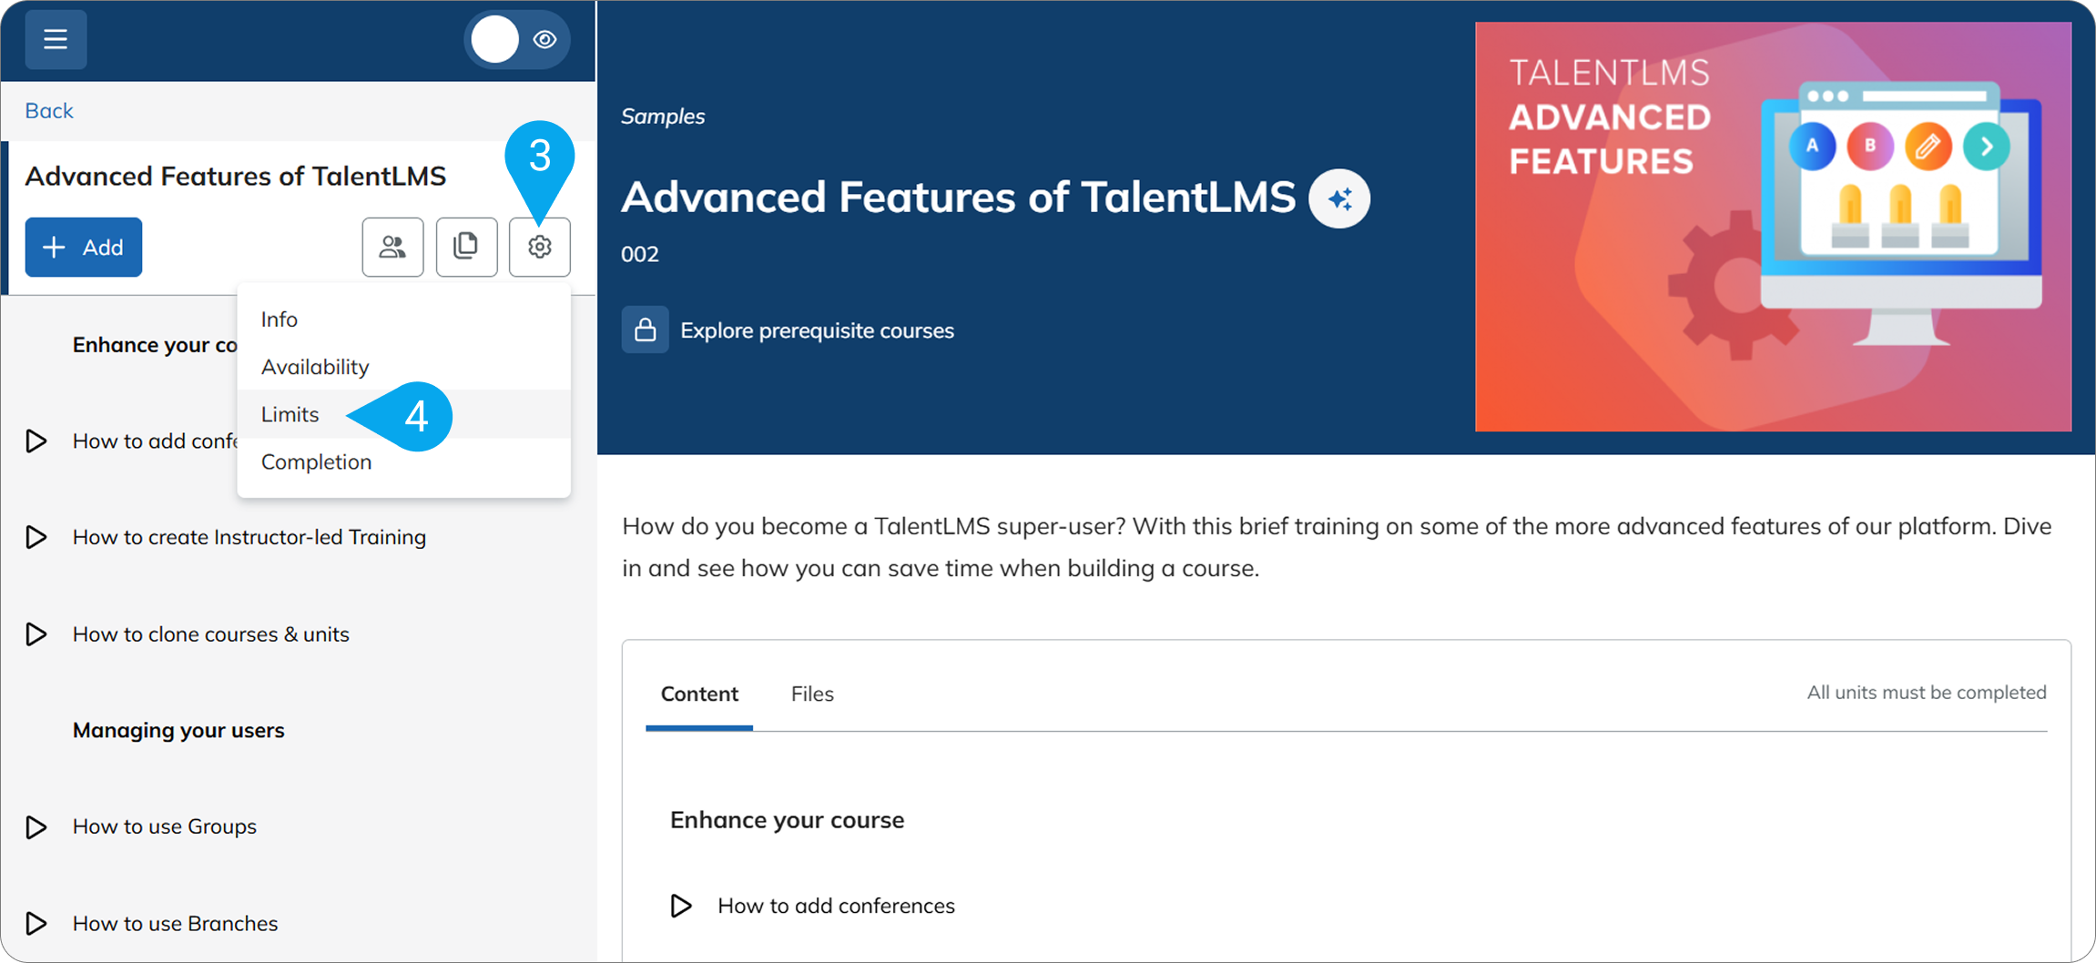Image resolution: width=2096 pixels, height=963 pixels.
Task: Open the hamburger menu
Action: pyautogui.click(x=56, y=39)
